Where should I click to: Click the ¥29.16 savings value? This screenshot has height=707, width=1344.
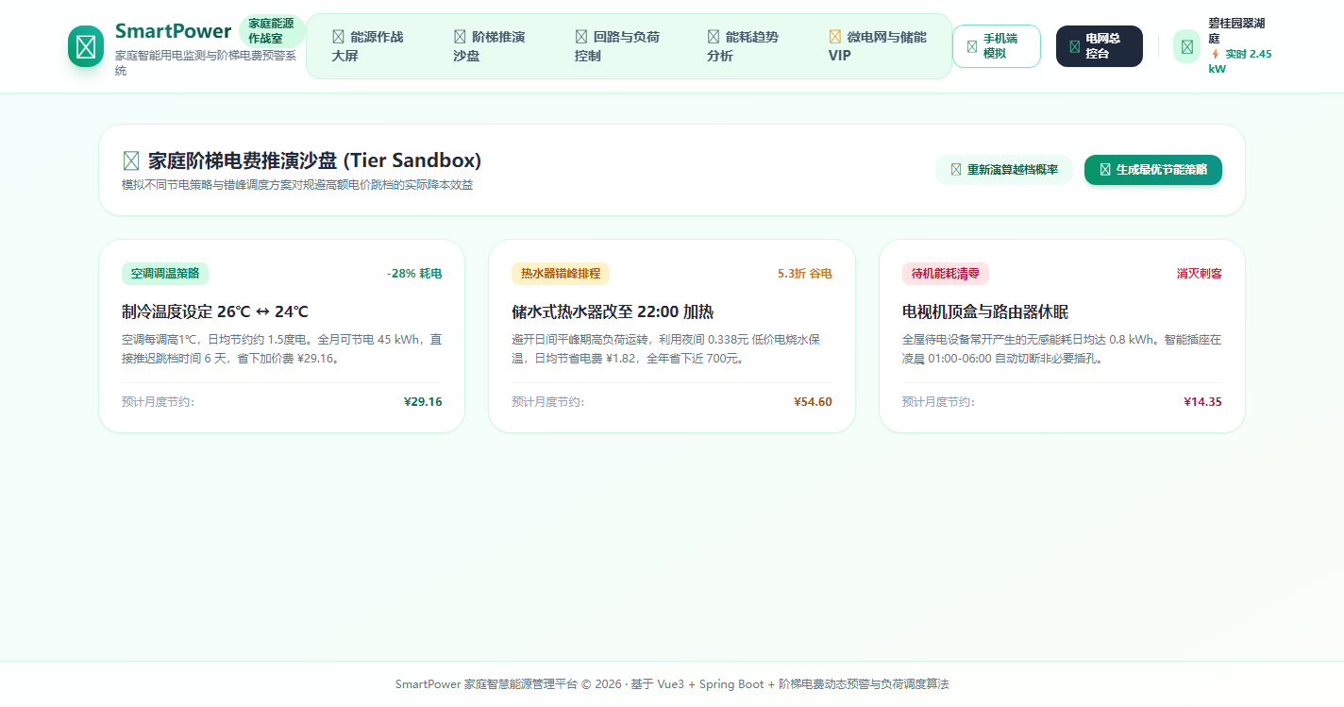(x=423, y=402)
